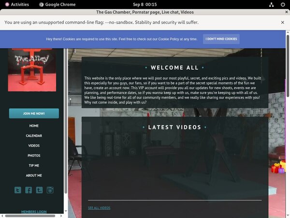The height and width of the screenshot is (218, 290).
Task: Open the Twitter social icon
Action: [18, 190]
